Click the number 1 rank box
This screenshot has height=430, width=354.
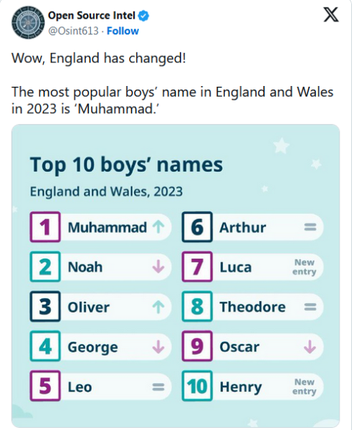[x=45, y=226]
